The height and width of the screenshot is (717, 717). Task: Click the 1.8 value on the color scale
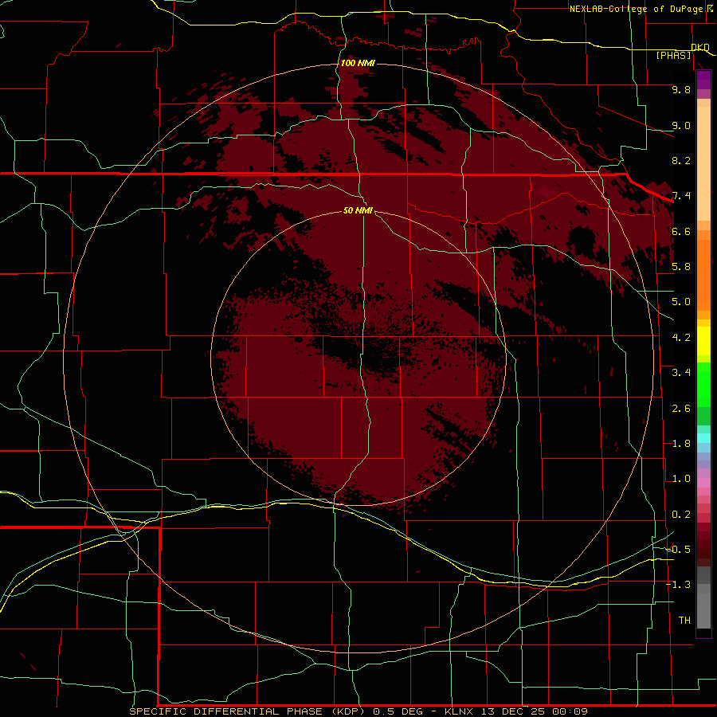(x=681, y=444)
